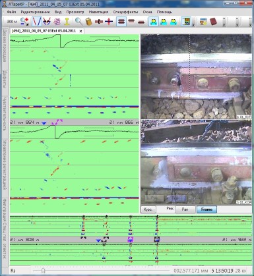Viewport: 254px width, 276px height.
Task: Click the magnifying glass search icon
Action: (79, 21)
